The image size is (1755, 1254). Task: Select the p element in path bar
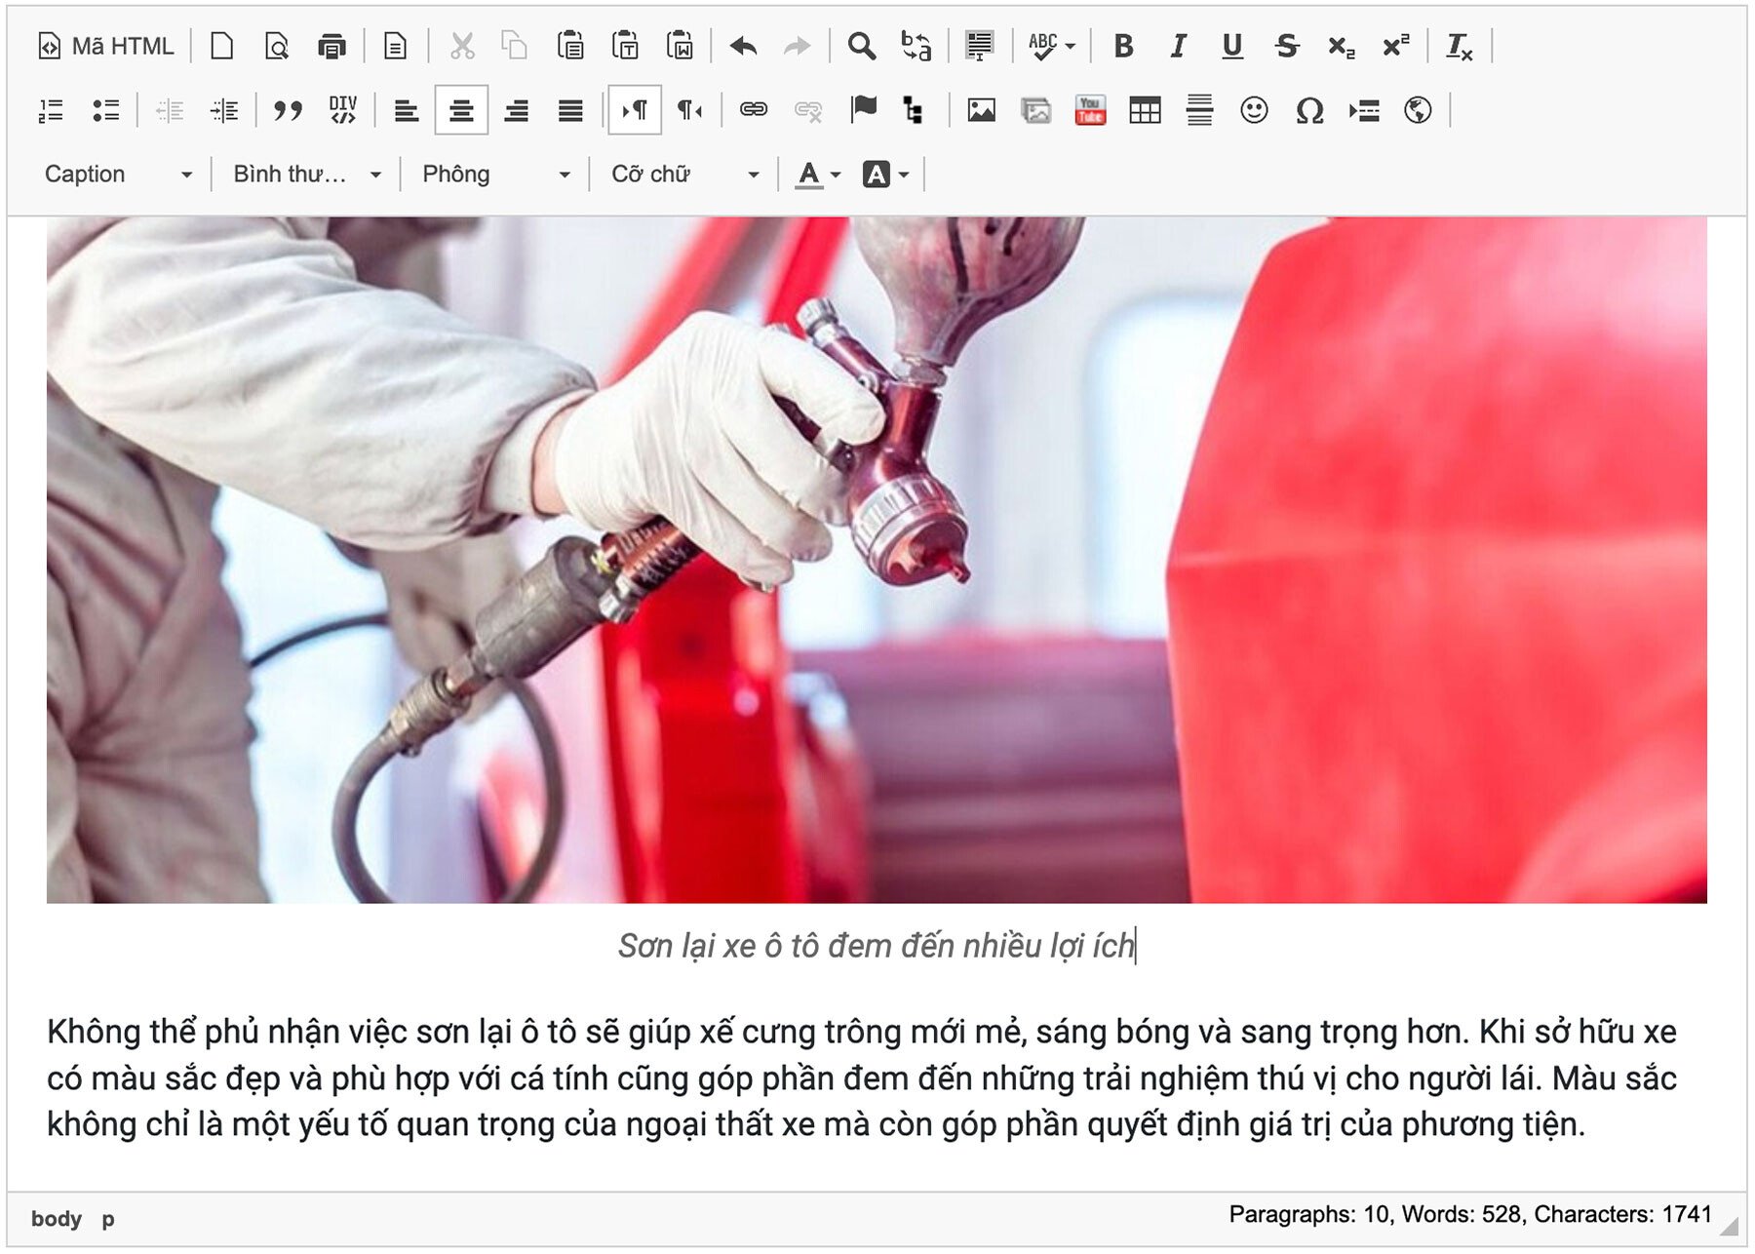click(x=108, y=1219)
